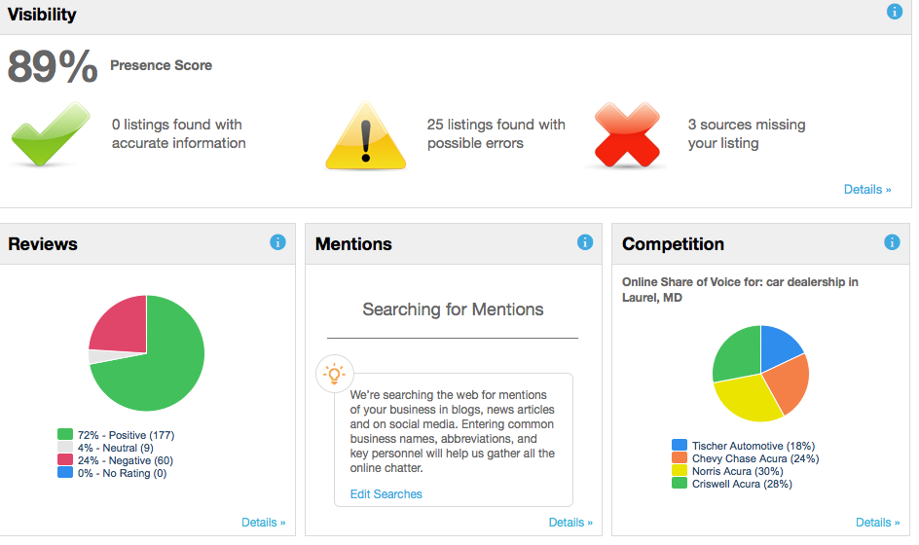919x545 pixels.
Task: Click blue Tischer Automotive legend swatch
Action: [x=680, y=445]
